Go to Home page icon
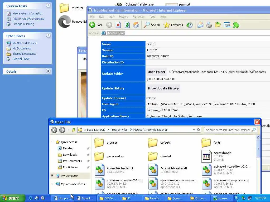The height and width of the screenshot is (202, 270). click(x=136, y=25)
